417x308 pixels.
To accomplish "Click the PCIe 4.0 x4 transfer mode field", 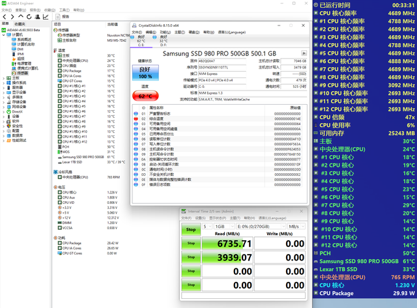I will click(222, 80).
